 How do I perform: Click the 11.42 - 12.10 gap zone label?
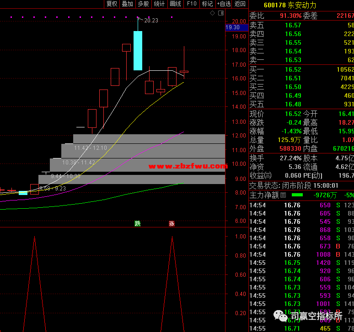point(90,148)
